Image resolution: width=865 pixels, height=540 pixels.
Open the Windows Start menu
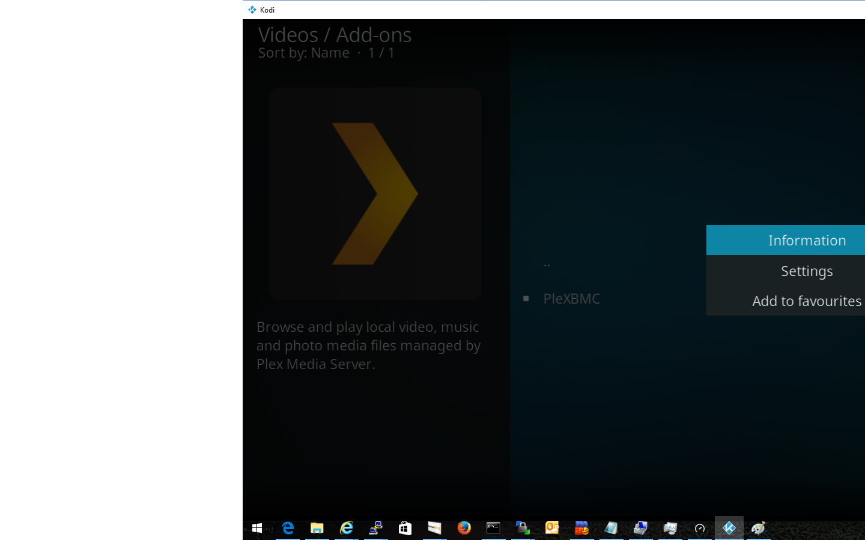click(257, 528)
